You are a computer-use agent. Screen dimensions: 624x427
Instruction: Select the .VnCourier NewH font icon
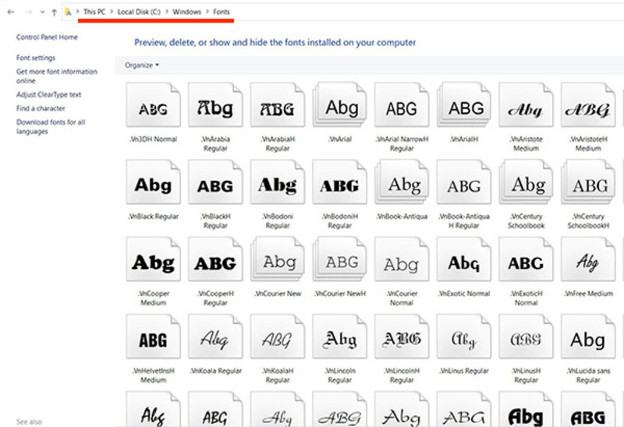tap(339, 259)
